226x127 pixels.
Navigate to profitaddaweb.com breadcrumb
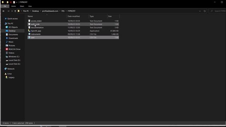coord(50,11)
